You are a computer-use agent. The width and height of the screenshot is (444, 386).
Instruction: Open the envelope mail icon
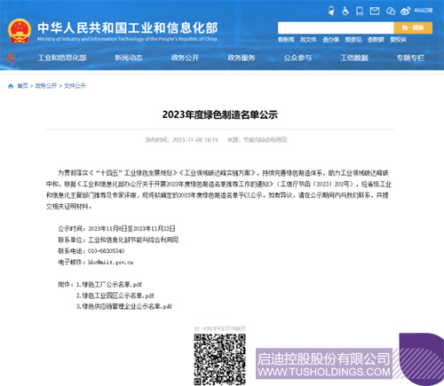[375, 11]
